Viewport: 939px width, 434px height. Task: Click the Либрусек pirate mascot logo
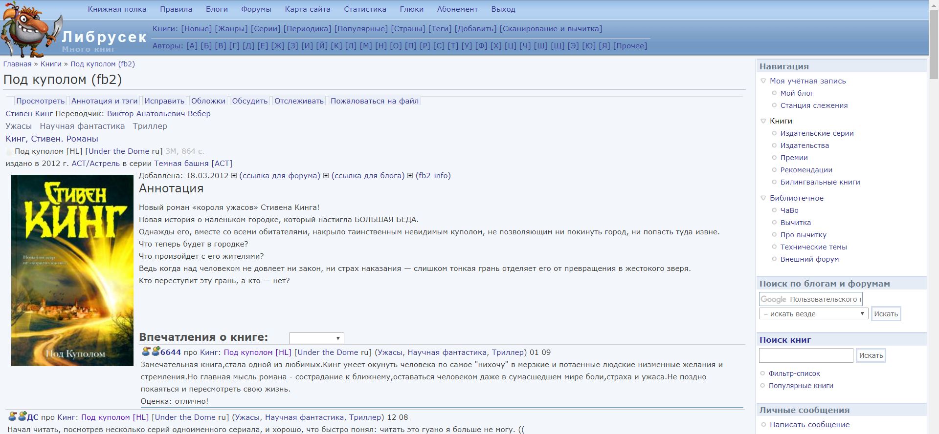pos(29,29)
